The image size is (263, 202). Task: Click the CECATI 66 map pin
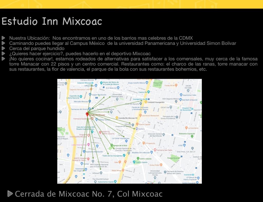pyautogui.click(x=171, y=107)
